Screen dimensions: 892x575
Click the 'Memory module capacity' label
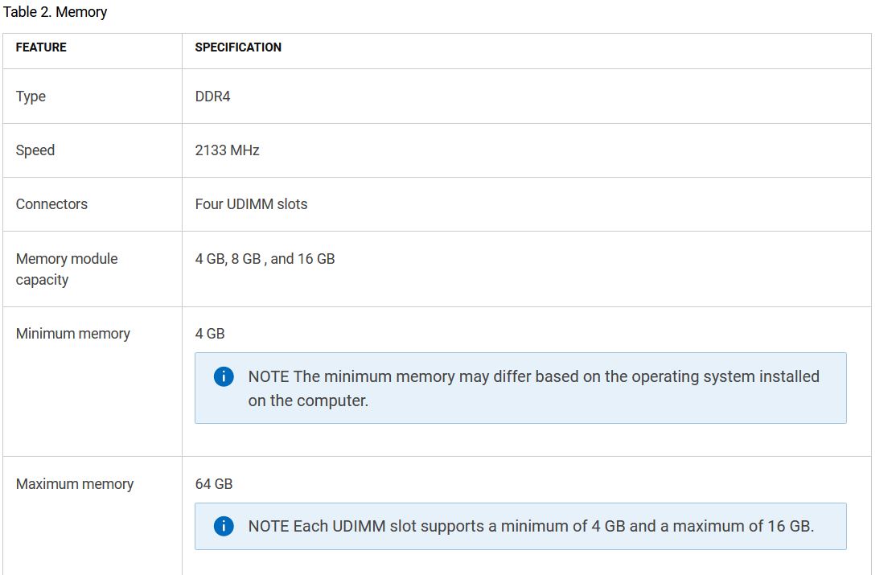coord(66,269)
